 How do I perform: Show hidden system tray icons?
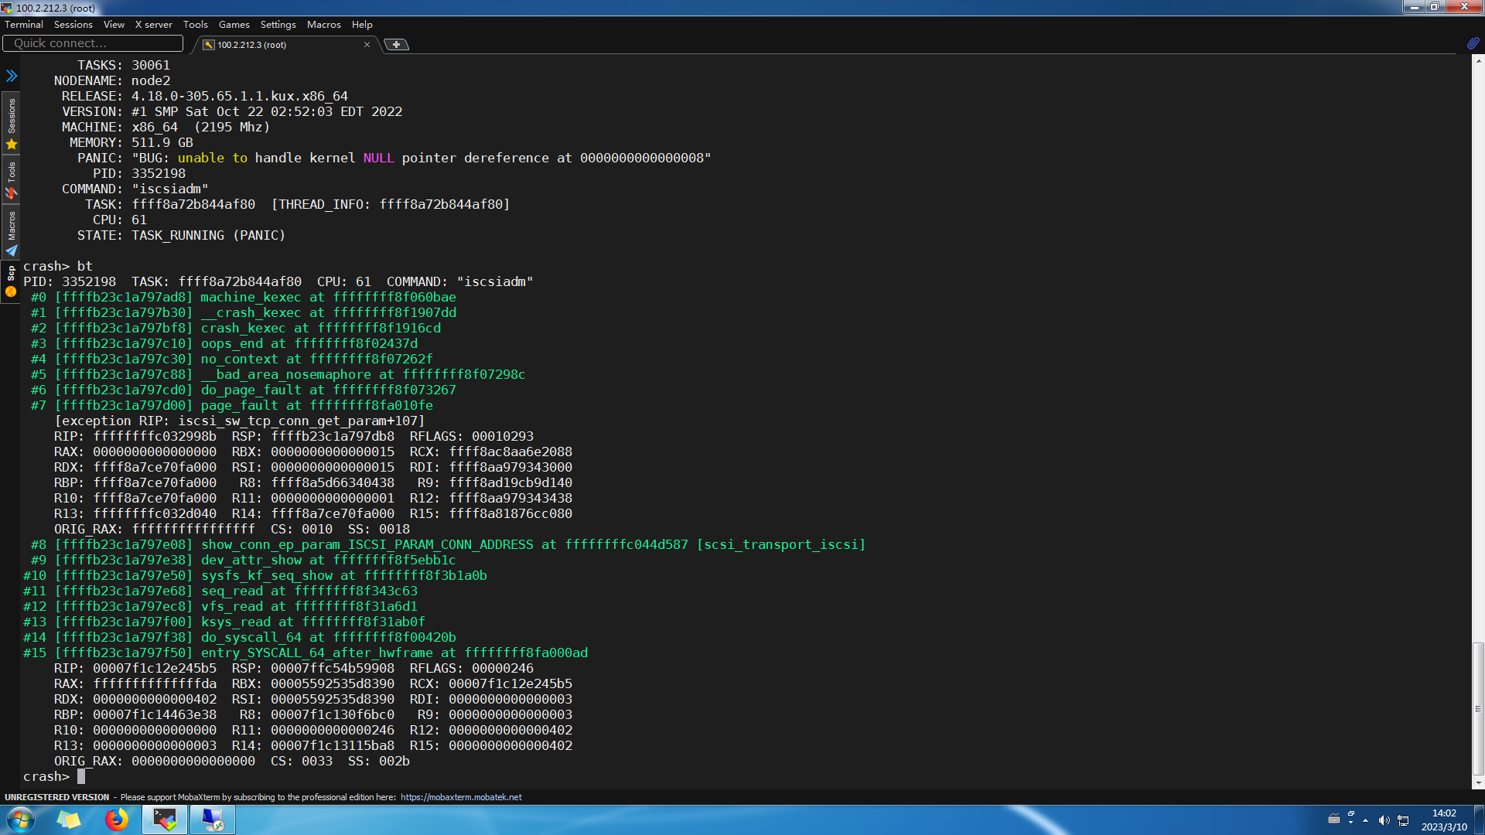(x=1365, y=820)
